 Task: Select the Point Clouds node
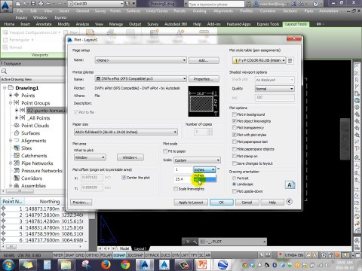point(35,126)
